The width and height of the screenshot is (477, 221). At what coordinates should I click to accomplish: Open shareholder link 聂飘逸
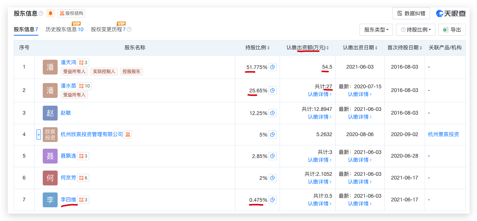tap(68, 156)
